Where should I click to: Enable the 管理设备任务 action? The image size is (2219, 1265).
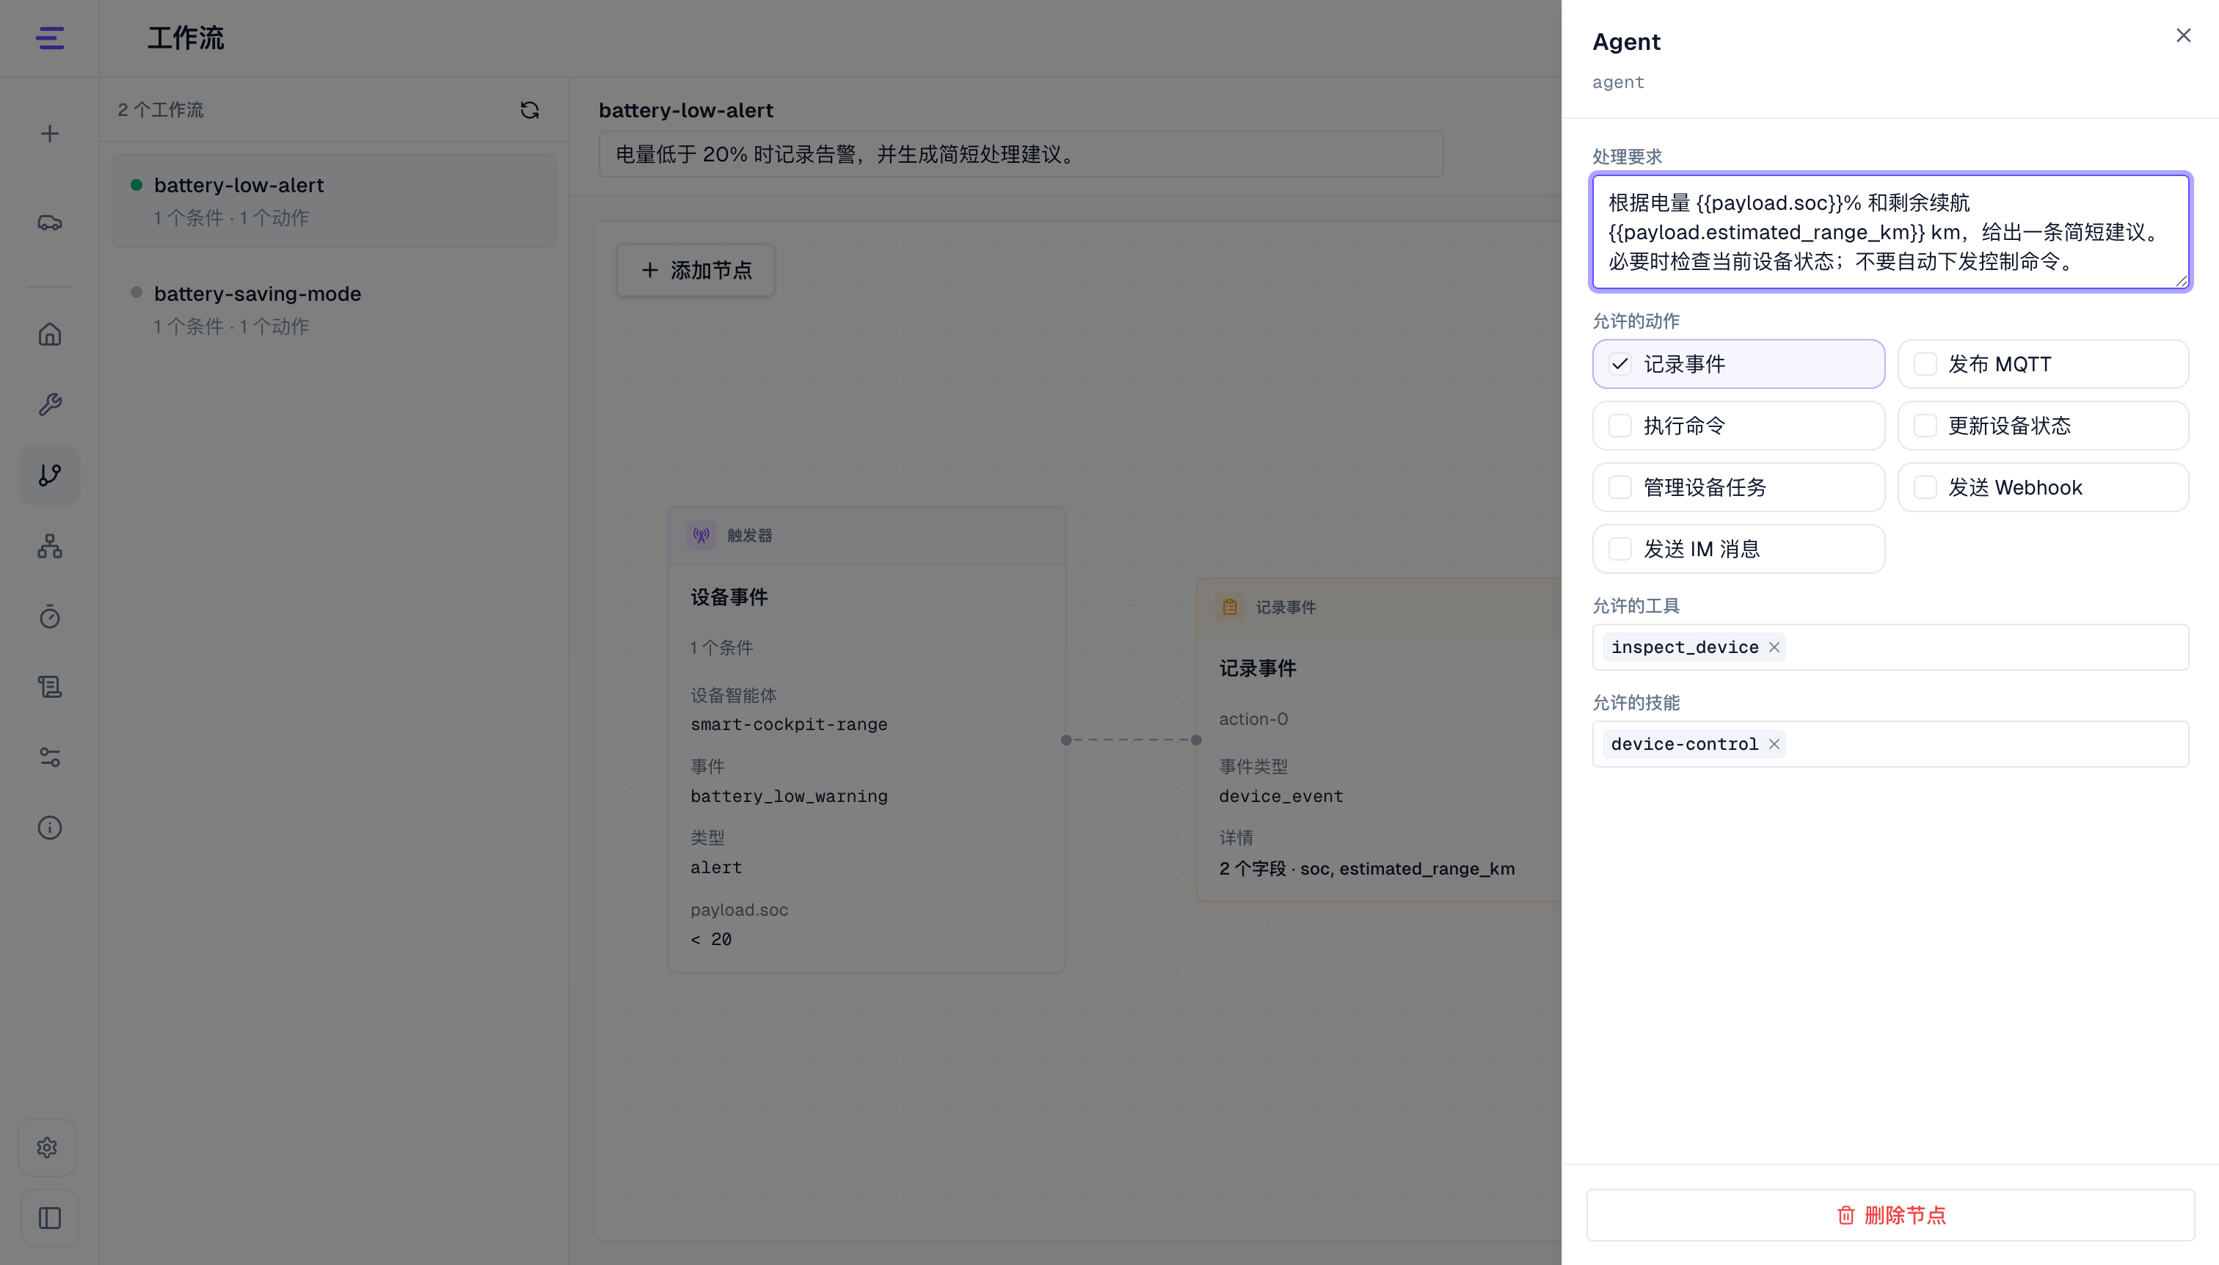[x=1738, y=487]
